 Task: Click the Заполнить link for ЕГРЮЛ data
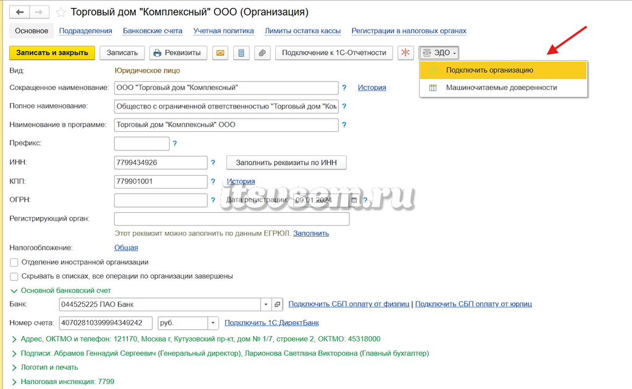[x=311, y=233]
